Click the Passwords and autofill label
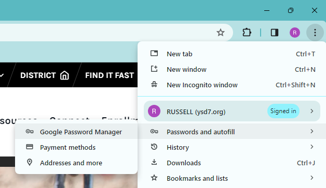This screenshot has height=188, width=326. click(x=200, y=132)
